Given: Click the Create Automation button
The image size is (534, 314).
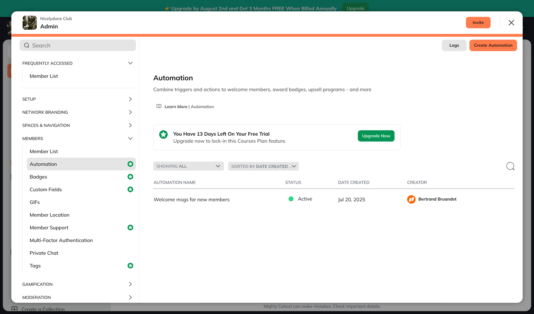Looking at the screenshot, I should (x=493, y=45).
